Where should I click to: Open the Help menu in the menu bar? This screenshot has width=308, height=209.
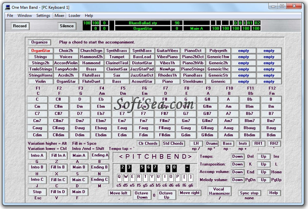point(89,16)
